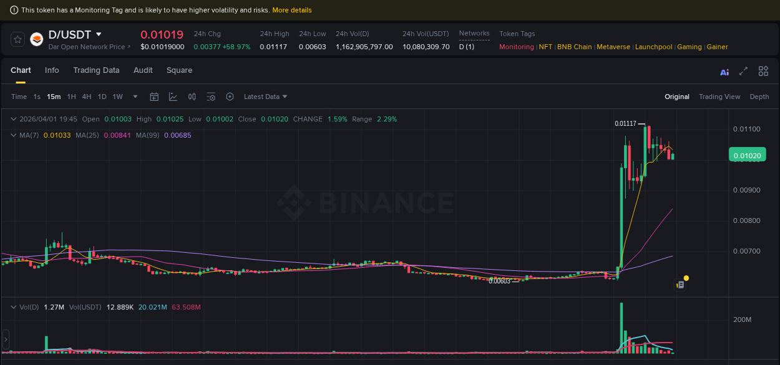The width and height of the screenshot is (780, 365).
Task: Click the More details link
Action: click(292, 10)
